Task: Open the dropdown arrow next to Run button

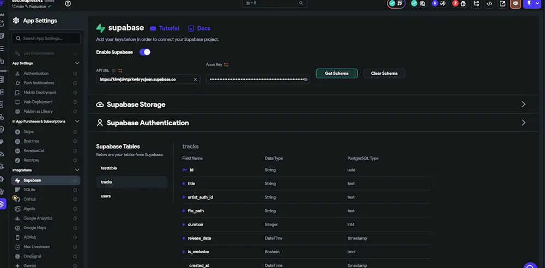Action: pyautogui.click(x=538, y=3)
